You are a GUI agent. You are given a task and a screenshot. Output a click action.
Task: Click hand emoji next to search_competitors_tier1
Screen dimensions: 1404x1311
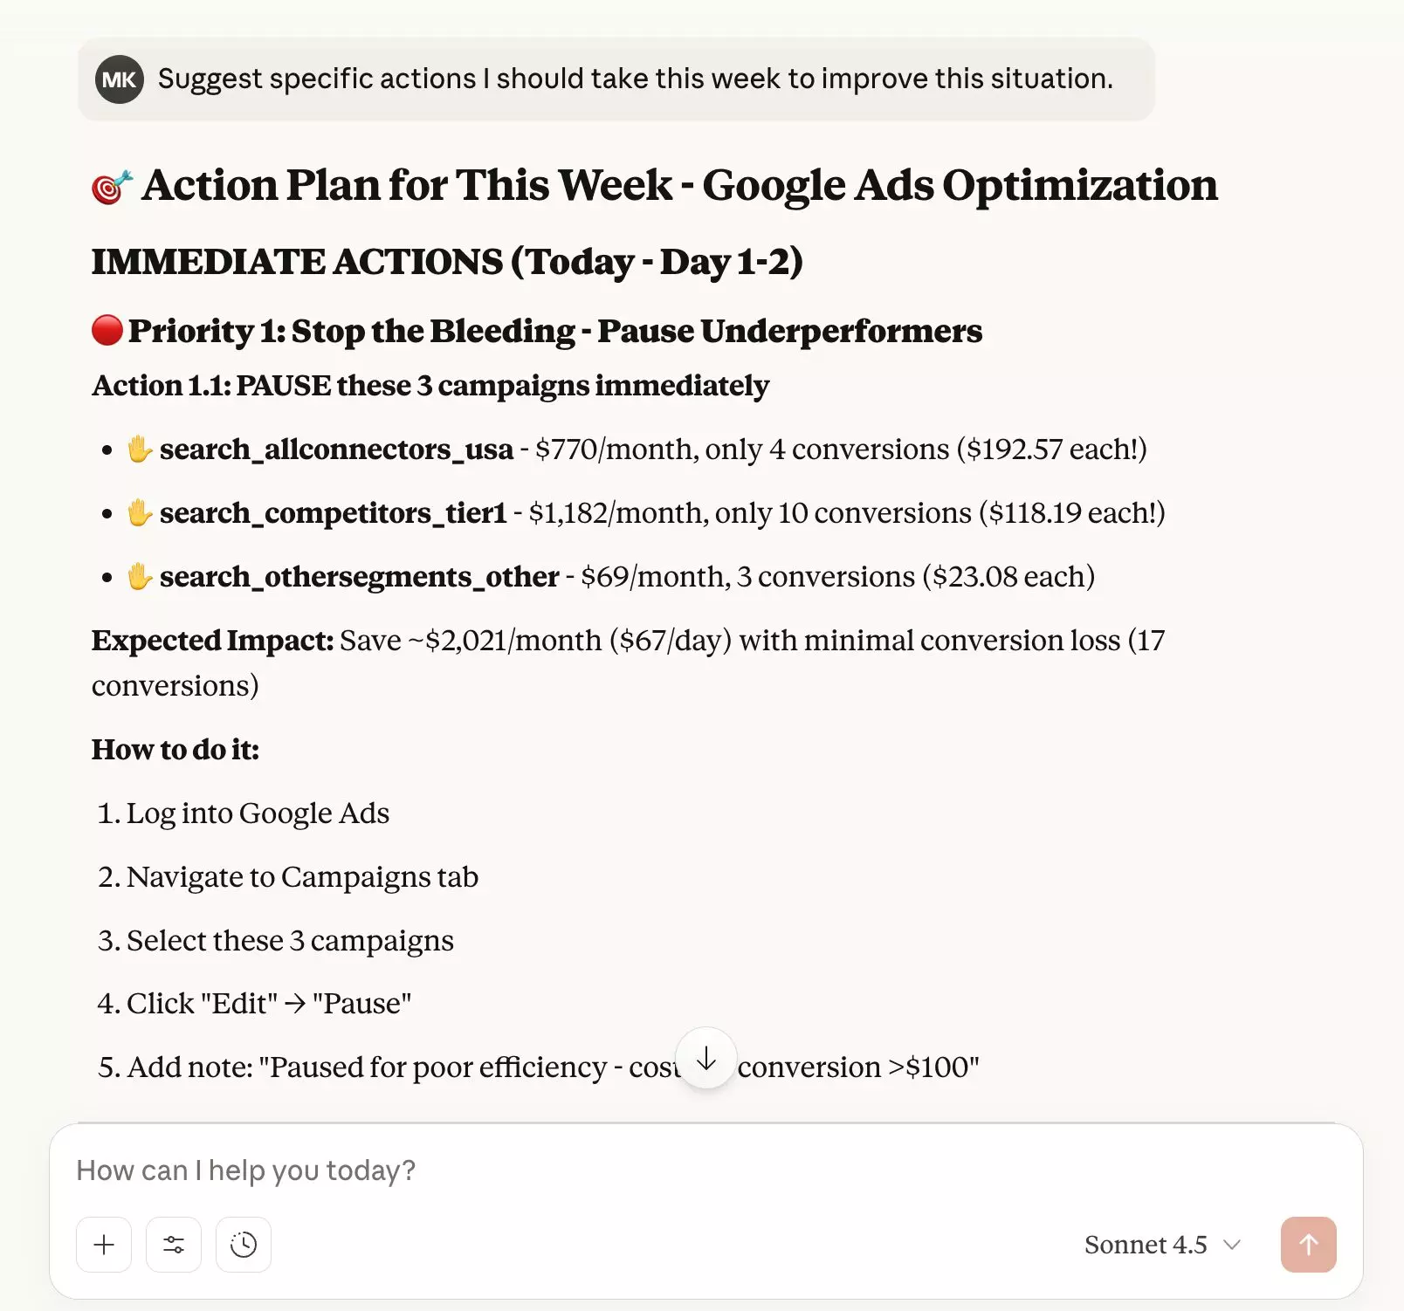click(x=140, y=513)
